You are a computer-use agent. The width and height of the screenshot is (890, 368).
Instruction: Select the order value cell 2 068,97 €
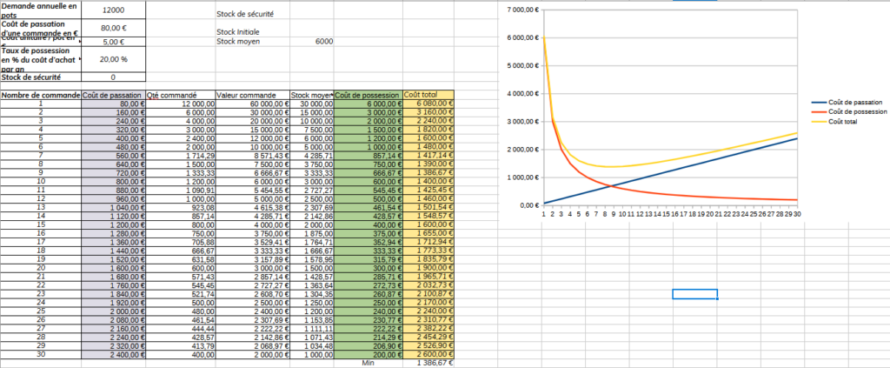253,345
